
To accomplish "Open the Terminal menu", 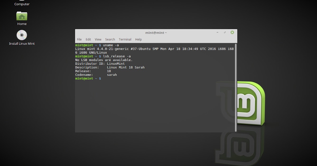I will tap(125, 39).
